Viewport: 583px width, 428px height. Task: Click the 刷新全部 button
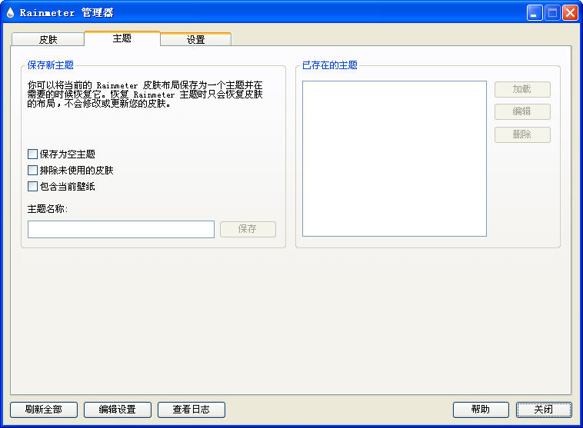(x=44, y=410)
